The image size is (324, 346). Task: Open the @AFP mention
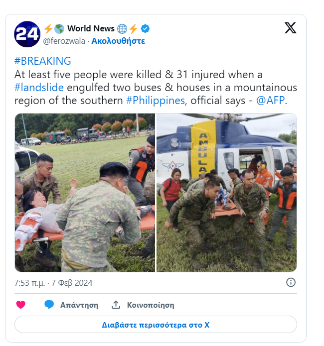270,101
